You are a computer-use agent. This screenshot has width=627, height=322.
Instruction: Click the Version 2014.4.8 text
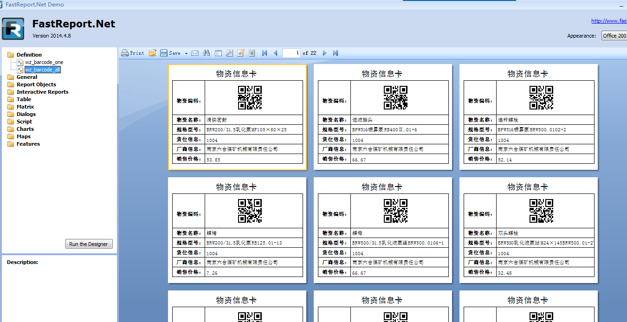pyautogui.click(x=52, y=36)
